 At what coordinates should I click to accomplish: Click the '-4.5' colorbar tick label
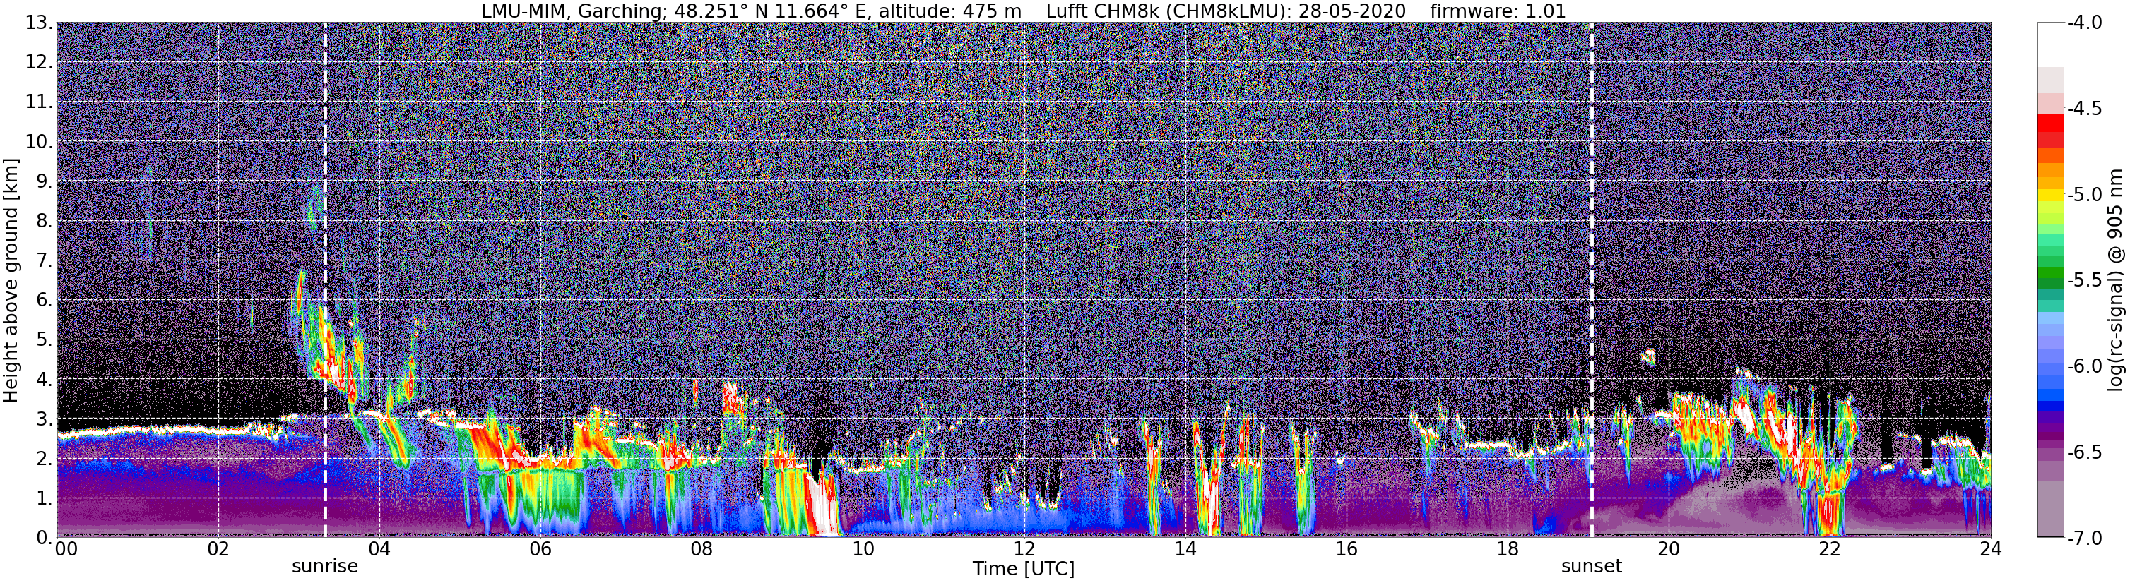click(x=2085, y=109)
